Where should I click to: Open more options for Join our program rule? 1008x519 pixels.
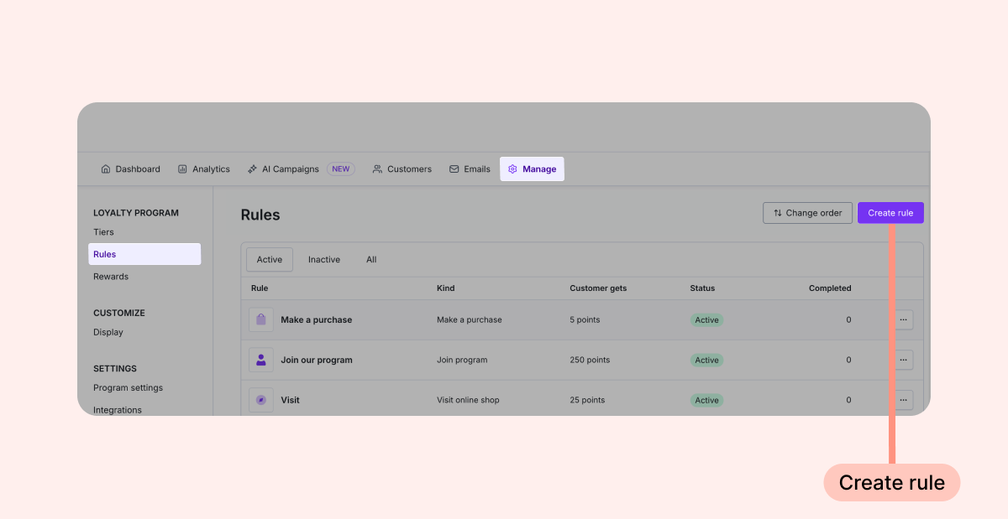pyautogui.click(x=903, y=360)
